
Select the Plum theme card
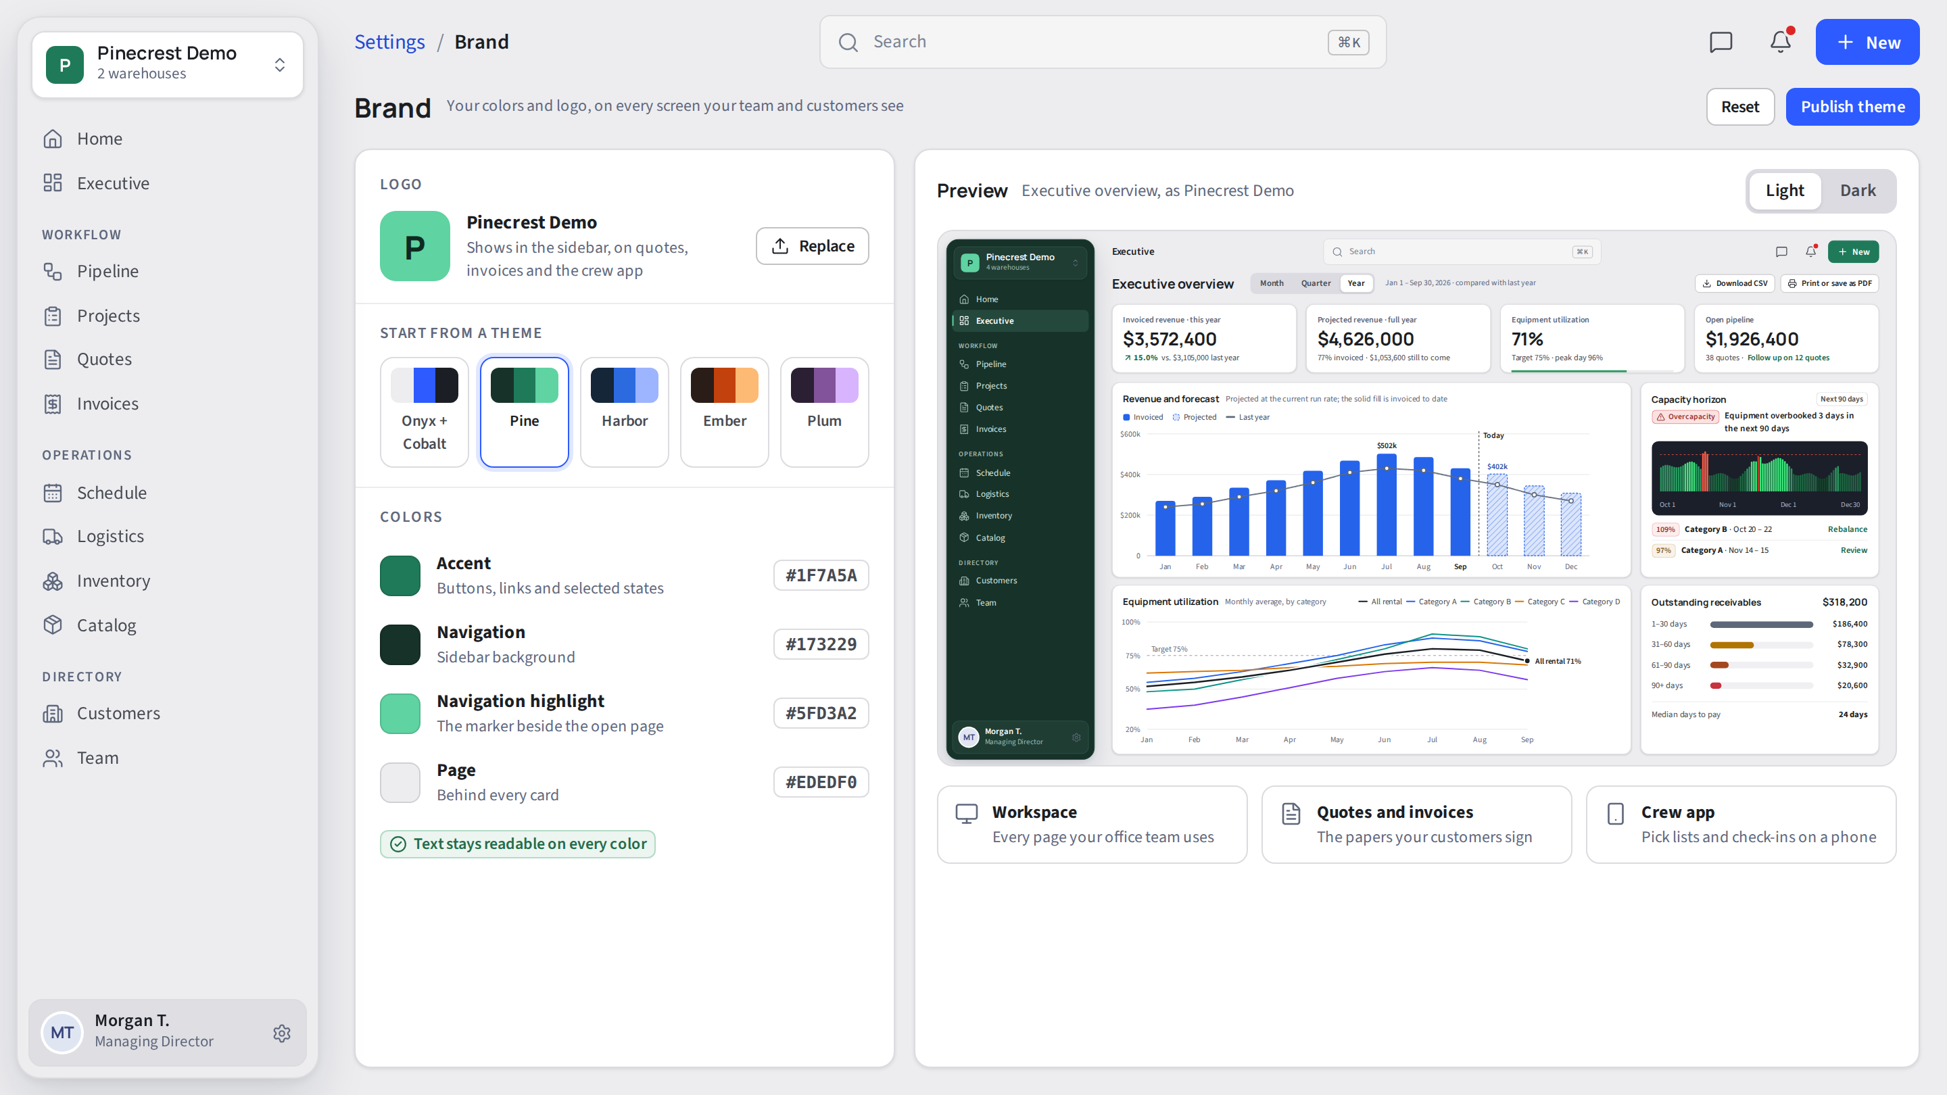824,412
